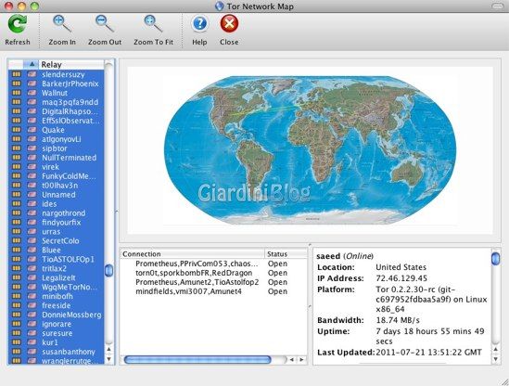Viewport: 509px width, 386px height.
Task: Select circuit torn0t,sporkbombFR,RedDragon
Action: [x=194, y=273]
